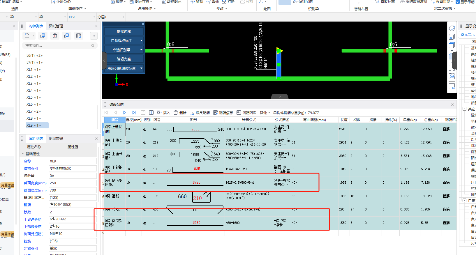
Task: Click the 自动提取标注 button
Action: pyautogui.click(x=121, y=40)
